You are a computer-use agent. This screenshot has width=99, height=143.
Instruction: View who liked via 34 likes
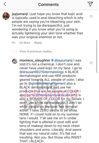point(24,43)
